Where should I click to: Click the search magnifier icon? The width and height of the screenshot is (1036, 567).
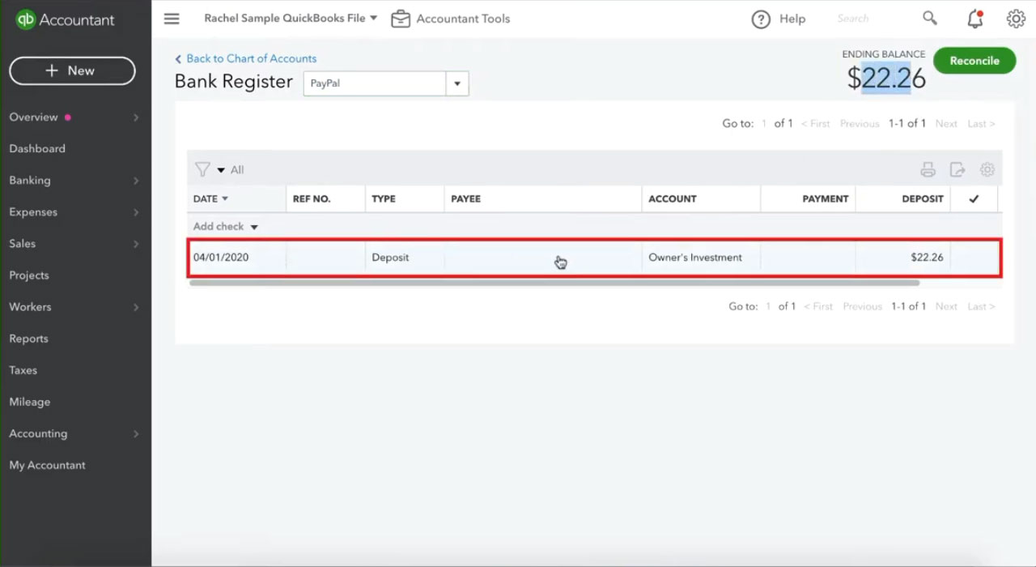point(930,18)
